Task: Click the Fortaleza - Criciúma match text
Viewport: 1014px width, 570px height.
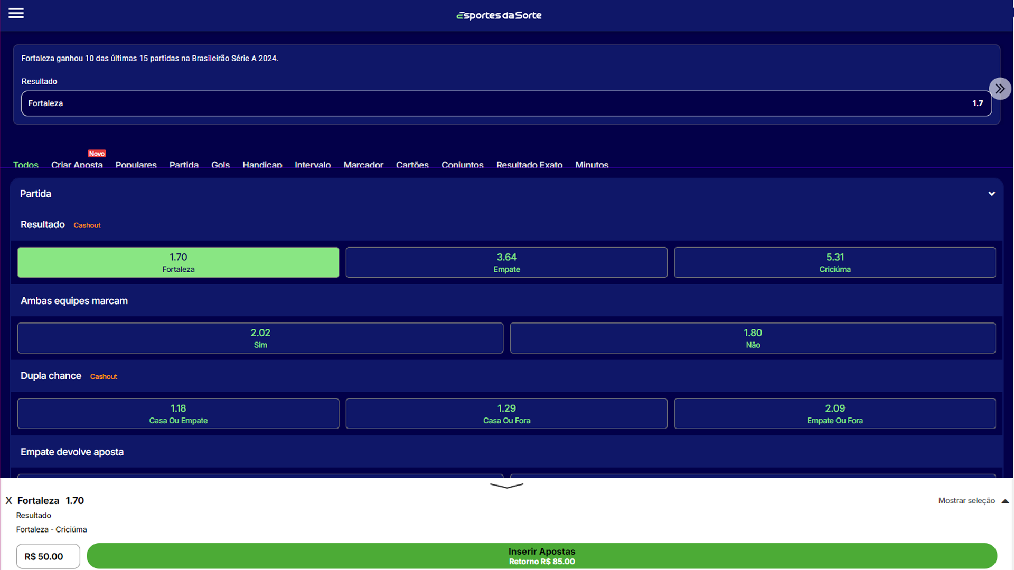Action: pyautogui.click(x=51, y=529)
